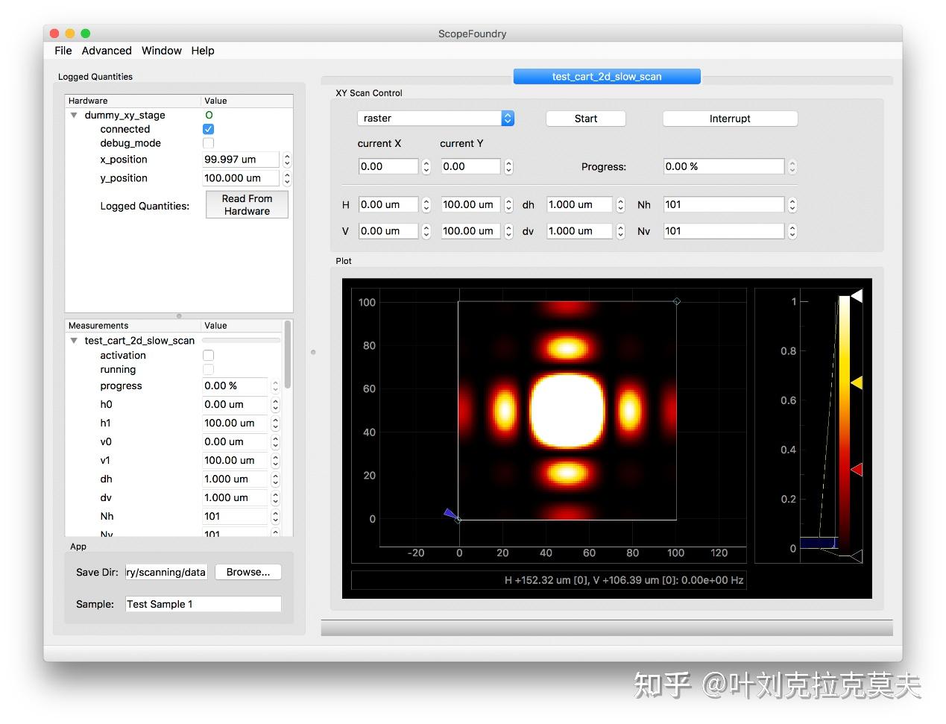Toggle the connected checkbox
The height and width of the screenshot is (724, 946).
209,129
